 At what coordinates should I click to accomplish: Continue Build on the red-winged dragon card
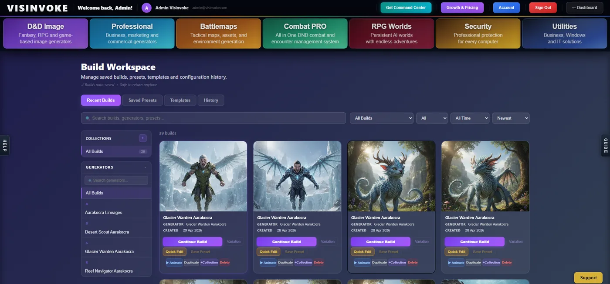[x=475, y=242]
